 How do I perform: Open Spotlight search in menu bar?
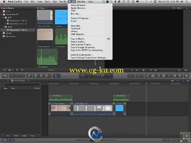point(187,1)
